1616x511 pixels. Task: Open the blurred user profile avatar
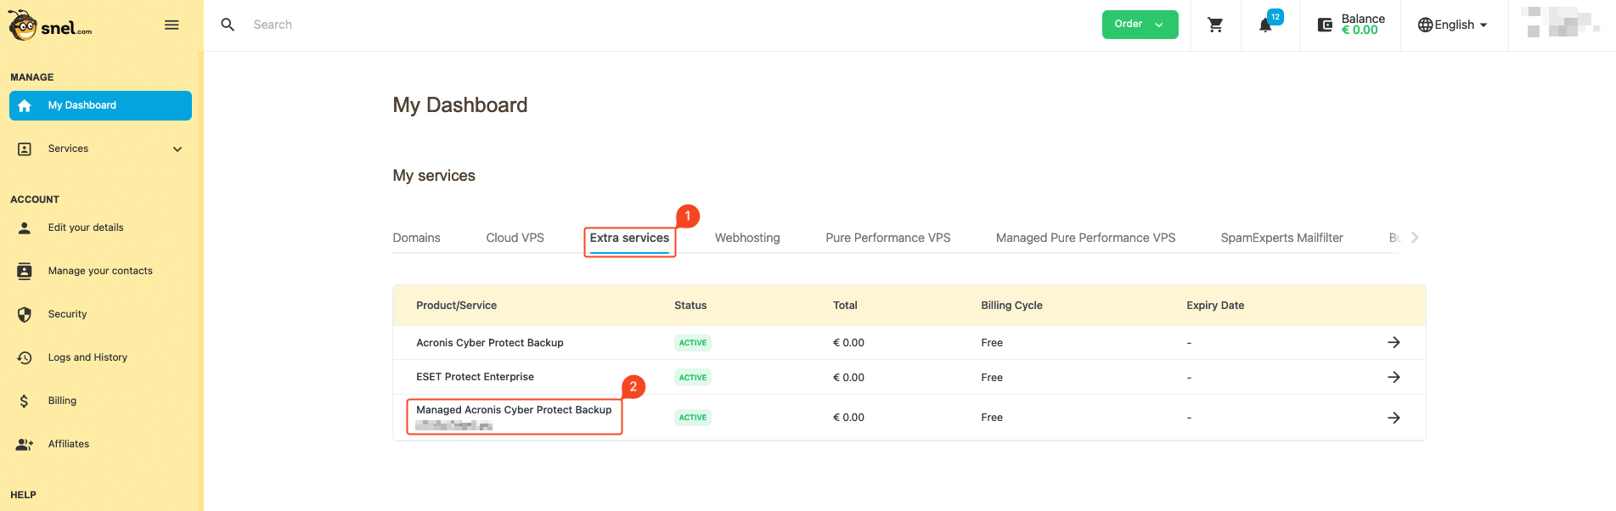(x=1559, y=22)
